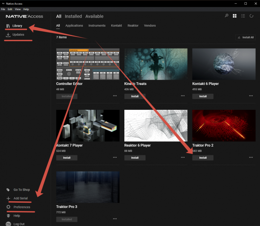Click the Native Access logo

[24, 16]
